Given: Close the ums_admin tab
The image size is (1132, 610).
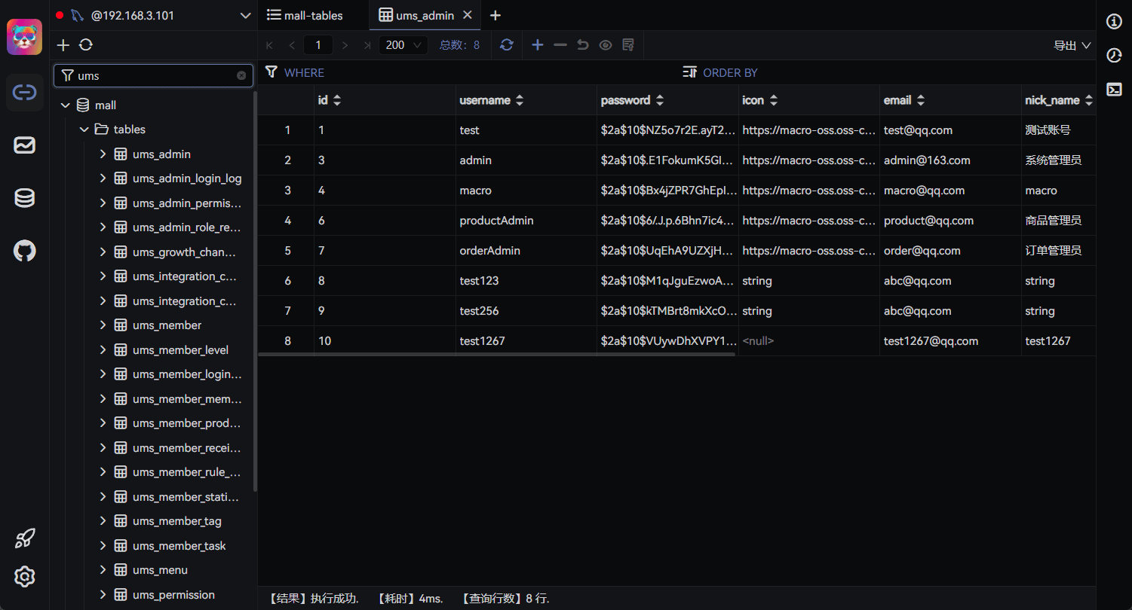Looking at the screenshot, I should (x=468, y=15).
